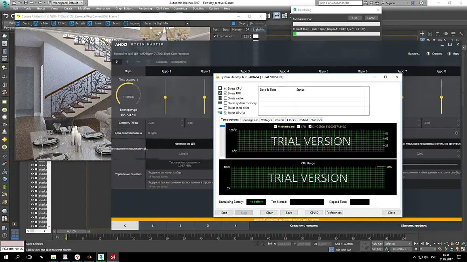Click the Region render icon in Corona
The image size is (467, 262).
click(x=126, y=23)
